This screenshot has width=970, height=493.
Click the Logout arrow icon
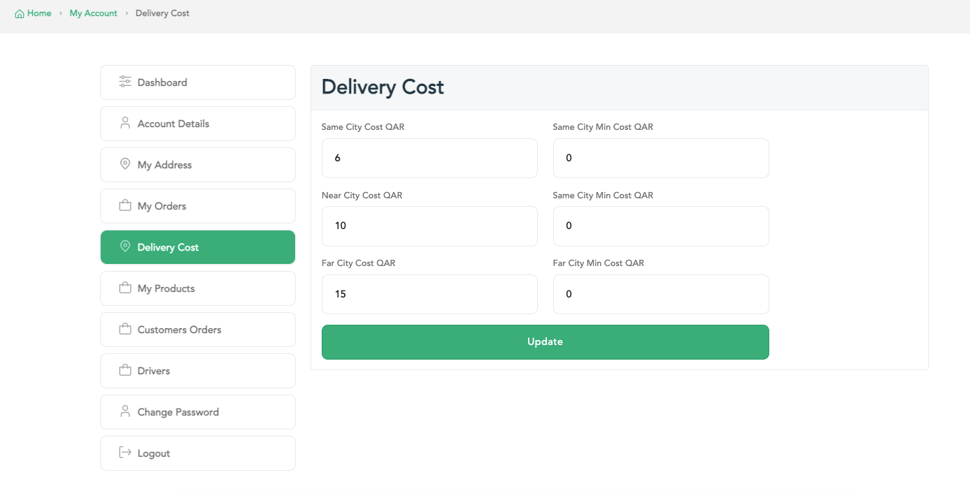(x=125, y=452)
